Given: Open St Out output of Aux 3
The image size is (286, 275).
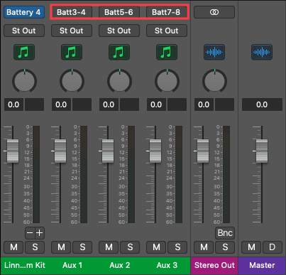Looking at the screenshot, I should pyautogui.click(x=167, y=31).
